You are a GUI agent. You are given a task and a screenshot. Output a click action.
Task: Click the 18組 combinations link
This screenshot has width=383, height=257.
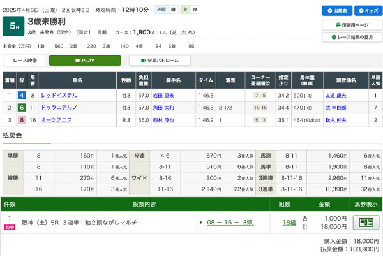(x=289, y=223)
